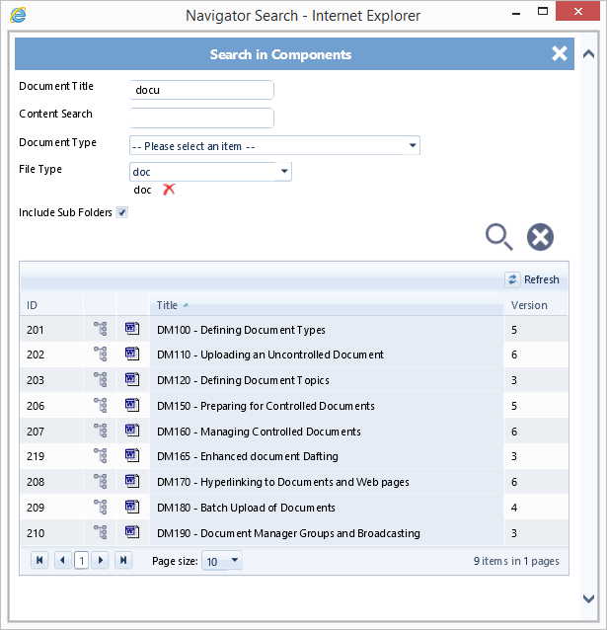This screenshot has height=630, width=607.
Task: Click the Refresh button
Action: [x=532, y=279]
